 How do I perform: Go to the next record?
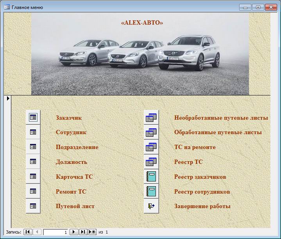[74, 232]
